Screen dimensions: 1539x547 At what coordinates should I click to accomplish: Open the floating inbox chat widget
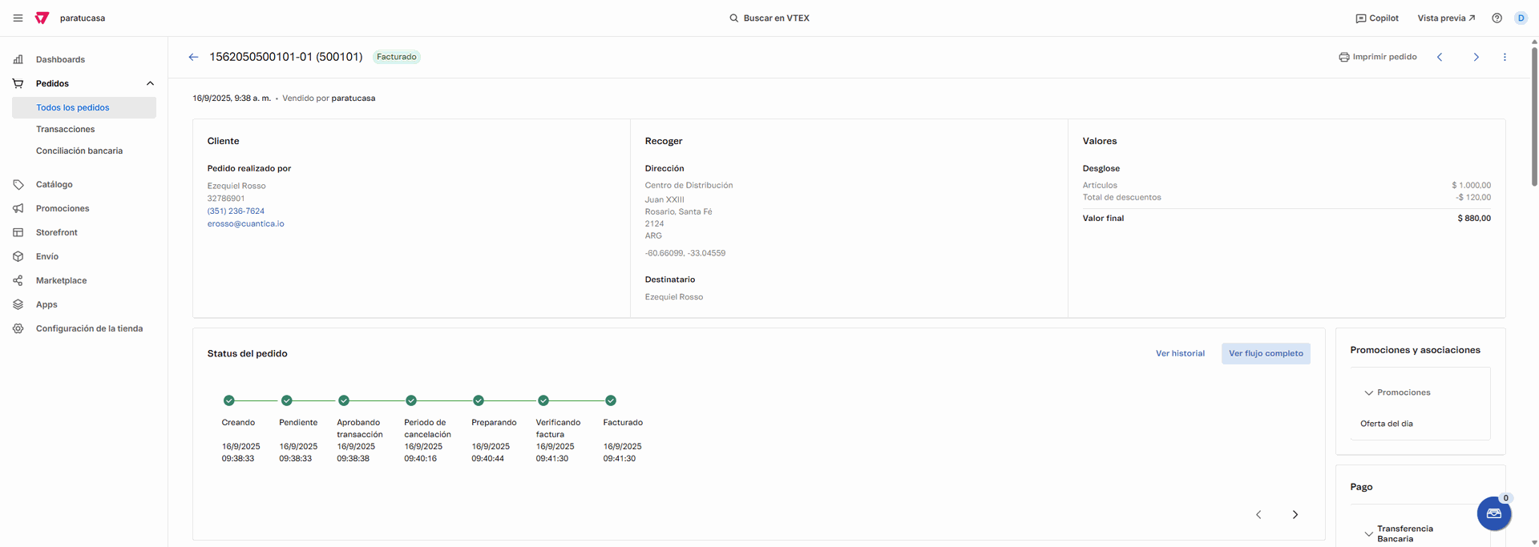(1493, 513)
